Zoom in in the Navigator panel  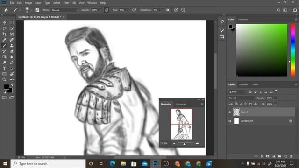point(197,143)
